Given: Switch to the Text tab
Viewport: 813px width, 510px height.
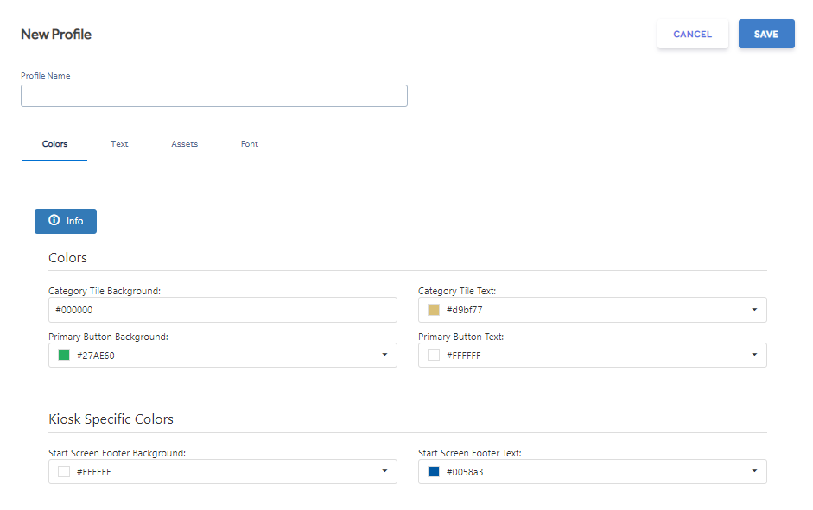Looking at the screenshot, I should (119, 144).
